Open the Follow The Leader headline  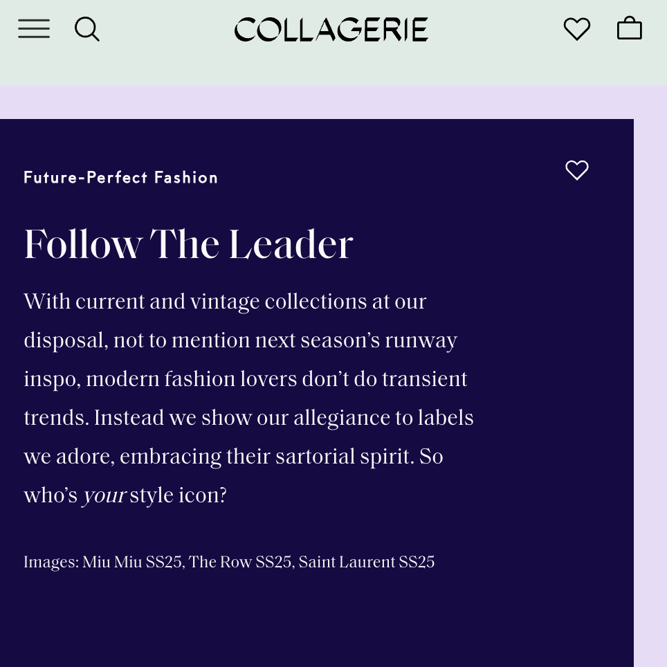[188, 244]
